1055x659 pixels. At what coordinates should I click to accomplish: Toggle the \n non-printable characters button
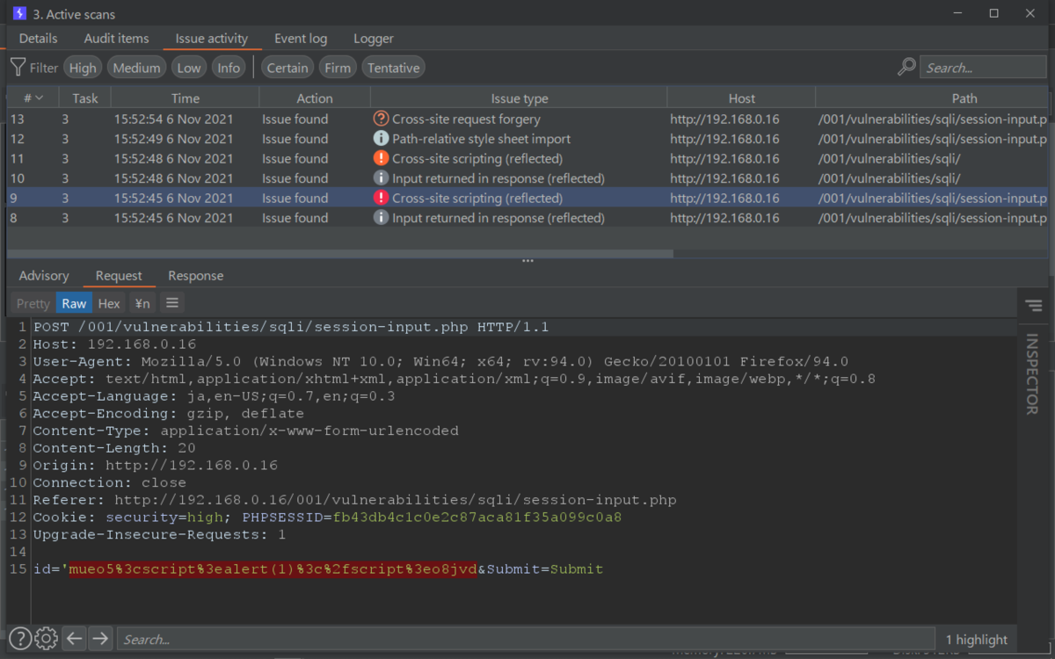pos(142,303)
